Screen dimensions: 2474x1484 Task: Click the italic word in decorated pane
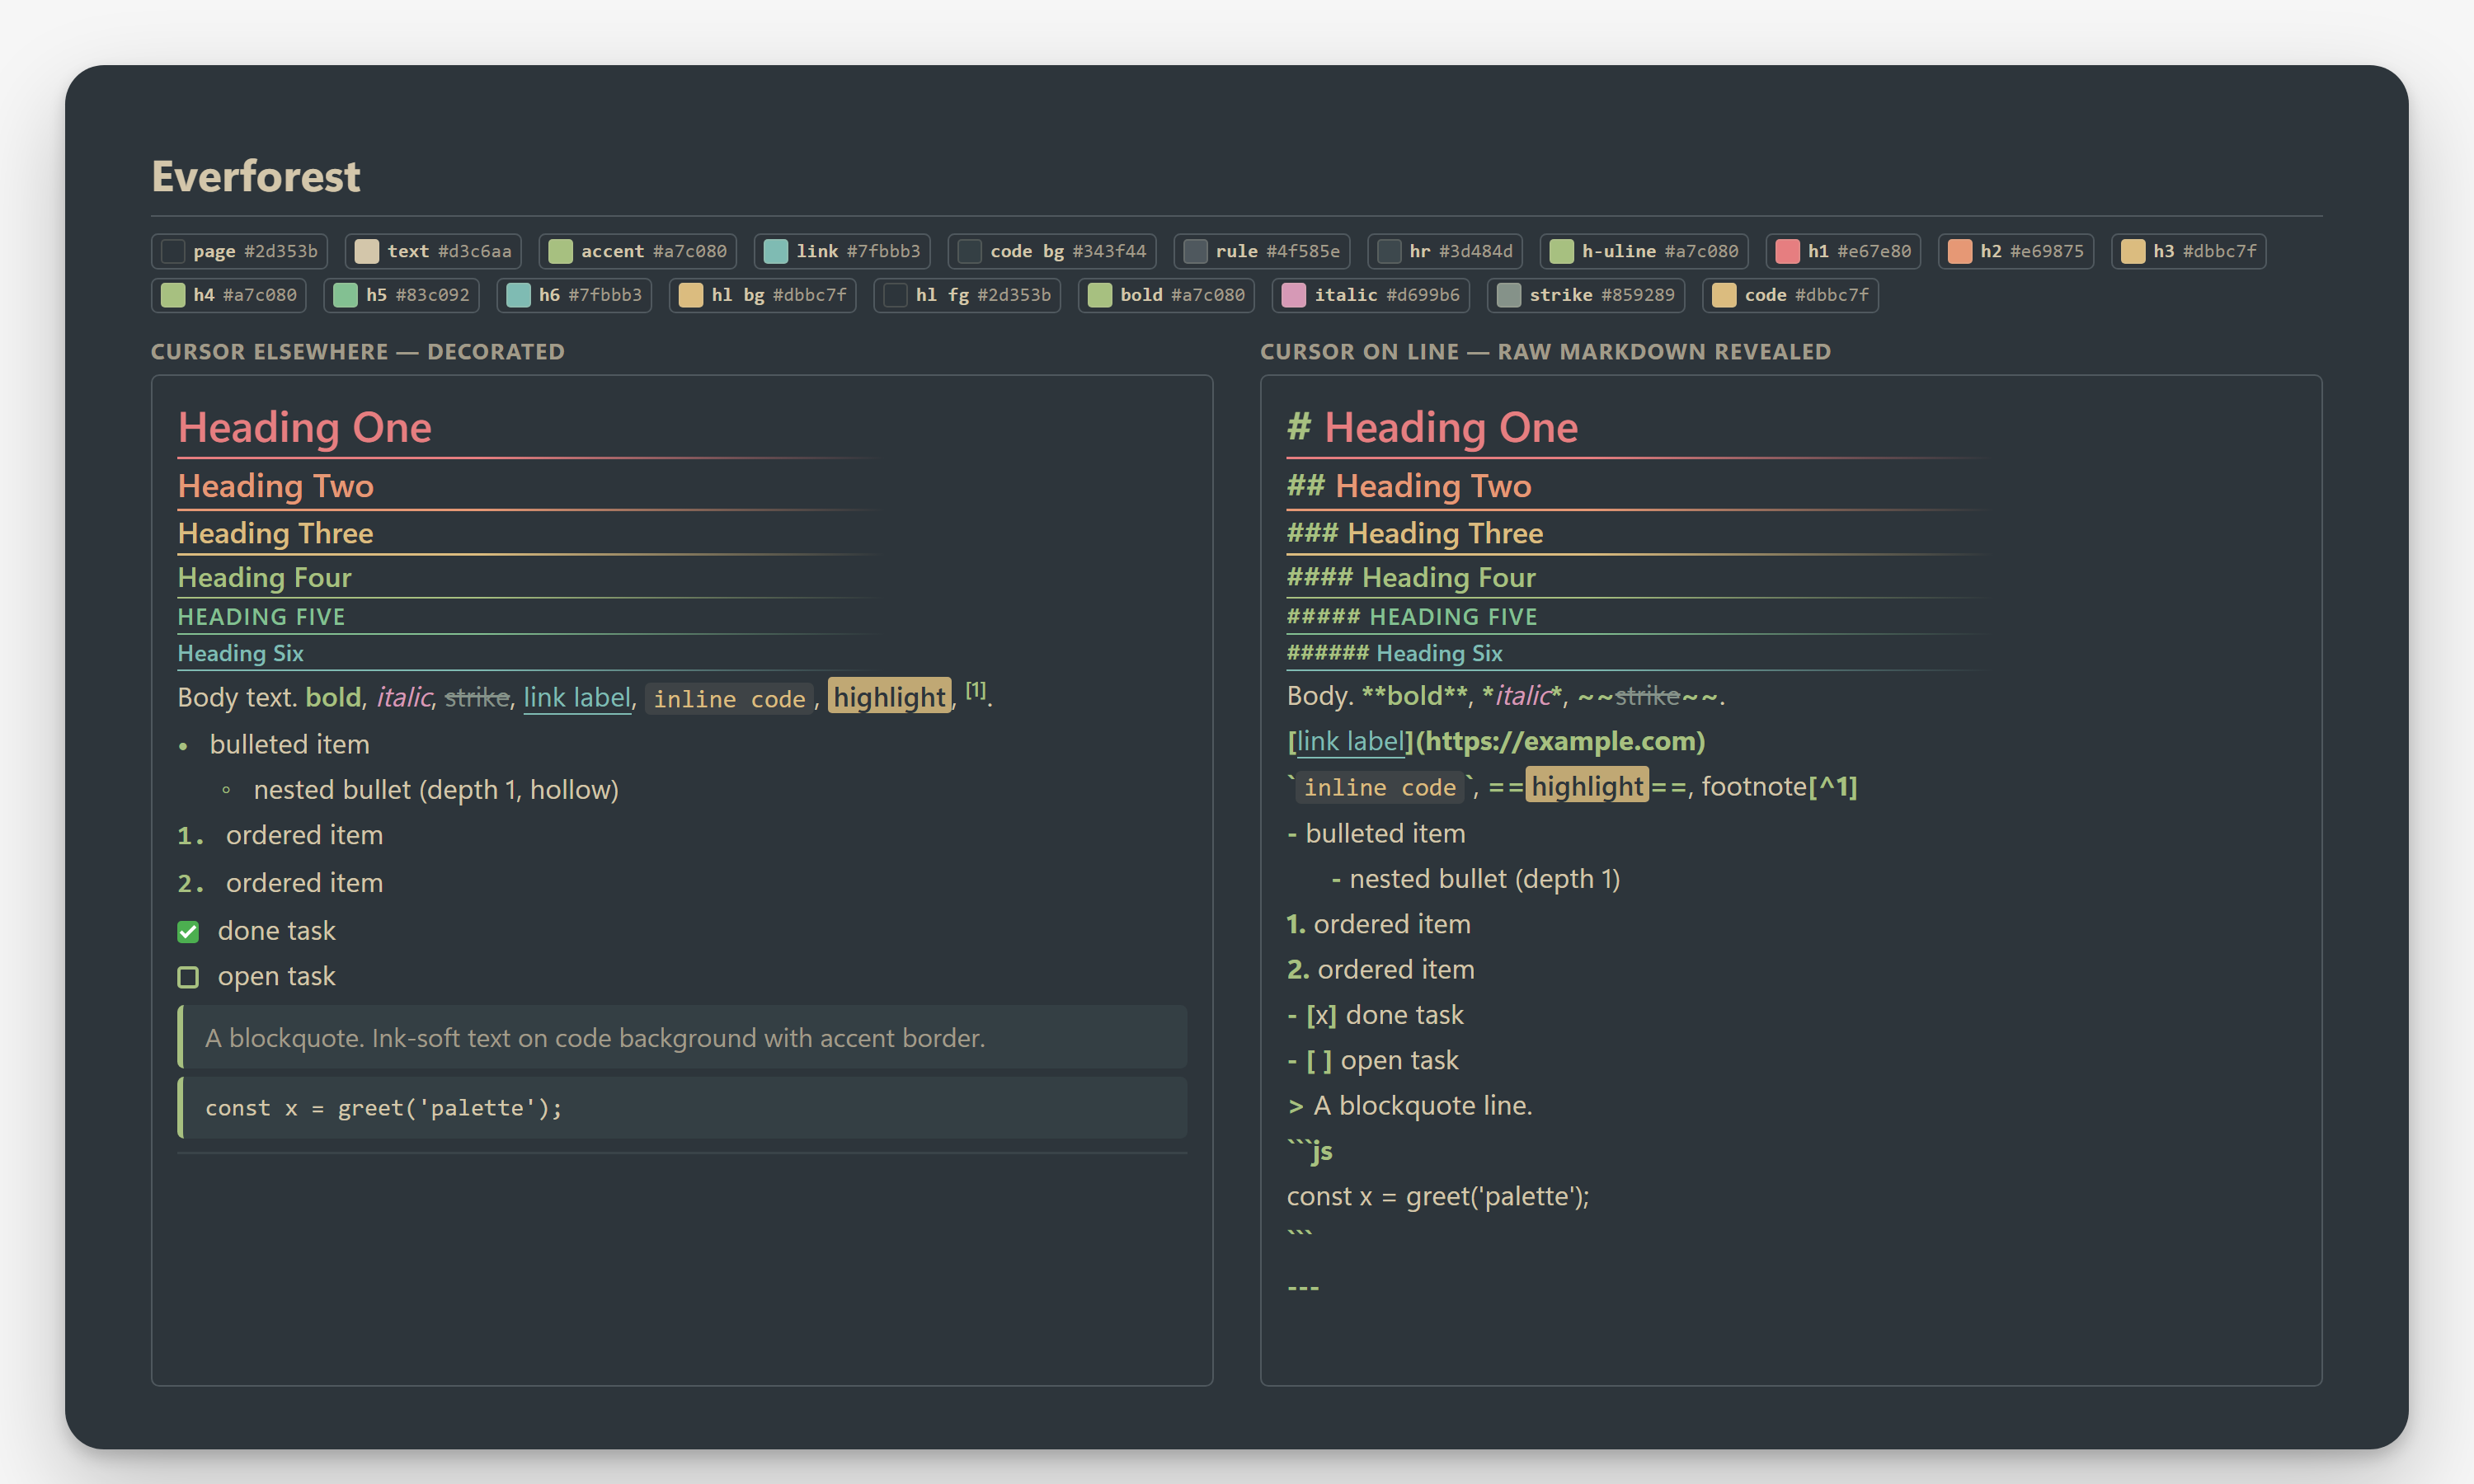(404, 697)
